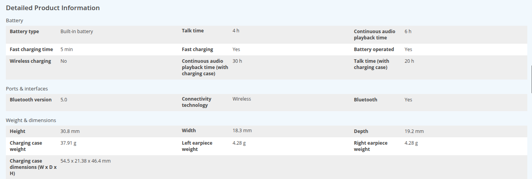Select the Weight & dimensions section heading
532x179 pixels.
[31, 120]
